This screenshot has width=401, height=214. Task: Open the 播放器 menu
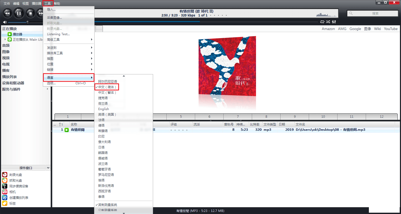click(37, 3)
